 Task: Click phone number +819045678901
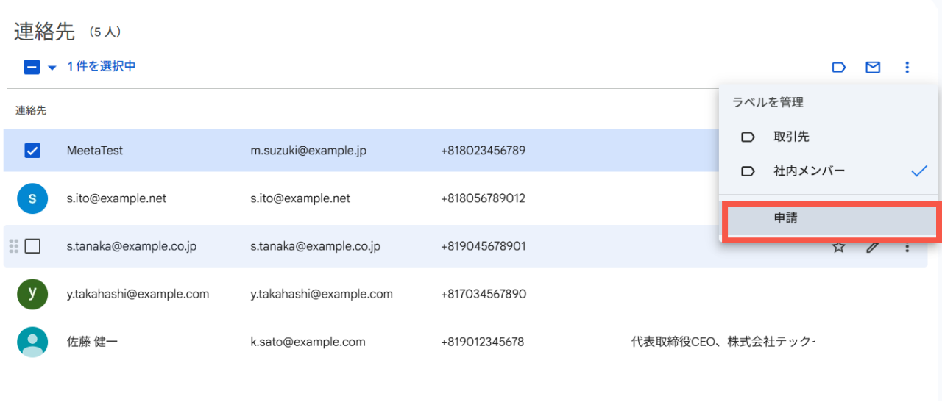tap(484, 246)
